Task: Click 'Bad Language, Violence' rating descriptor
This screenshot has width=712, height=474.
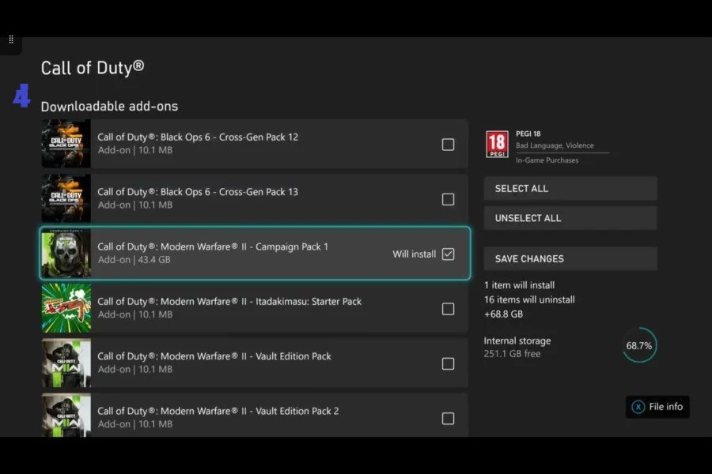Action: [x=555, y=145]
